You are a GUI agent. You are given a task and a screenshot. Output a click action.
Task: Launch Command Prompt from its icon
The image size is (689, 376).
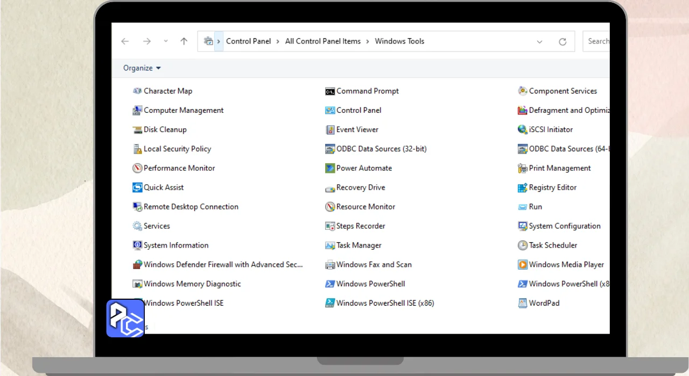330,91
